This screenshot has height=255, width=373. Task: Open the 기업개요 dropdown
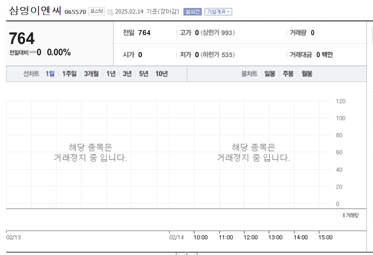pos(218,12)
